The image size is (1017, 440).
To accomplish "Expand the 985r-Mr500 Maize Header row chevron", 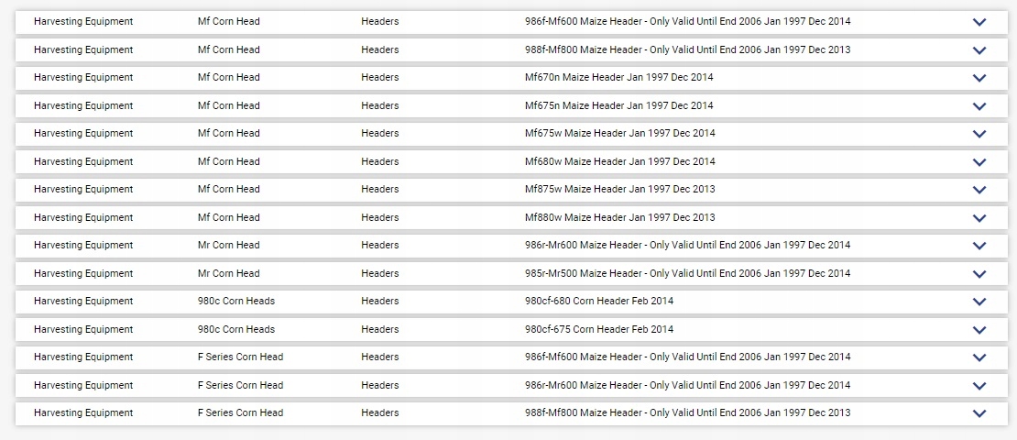I will click(979, 274).
